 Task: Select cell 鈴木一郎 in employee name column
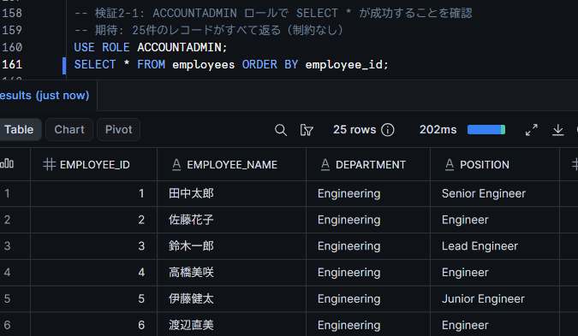(231, 246)
